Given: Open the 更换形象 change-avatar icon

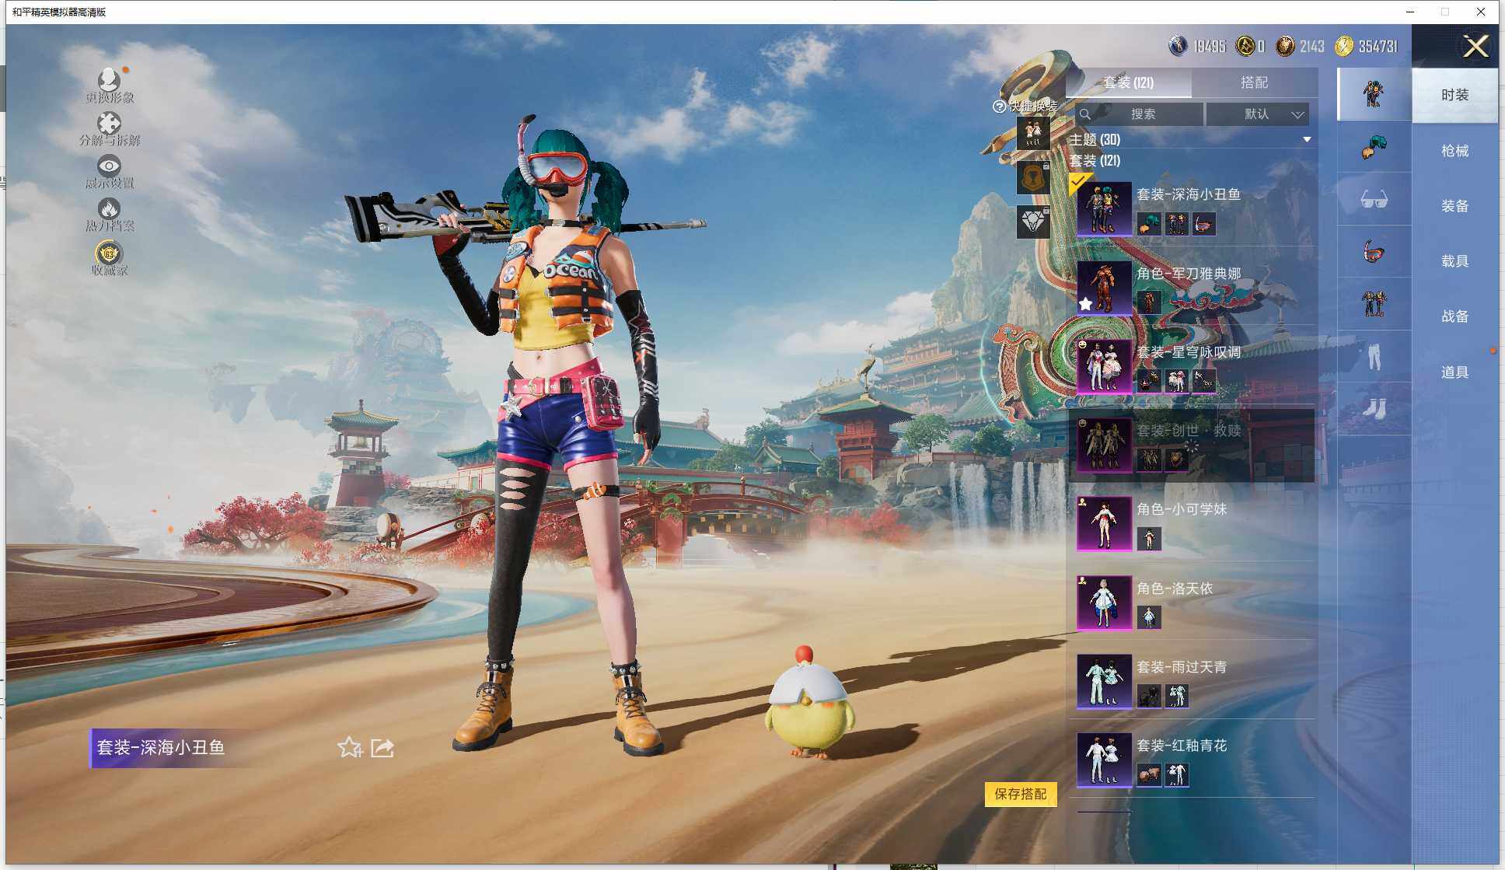Looking at the screenshot, I should tap(109, 81).
